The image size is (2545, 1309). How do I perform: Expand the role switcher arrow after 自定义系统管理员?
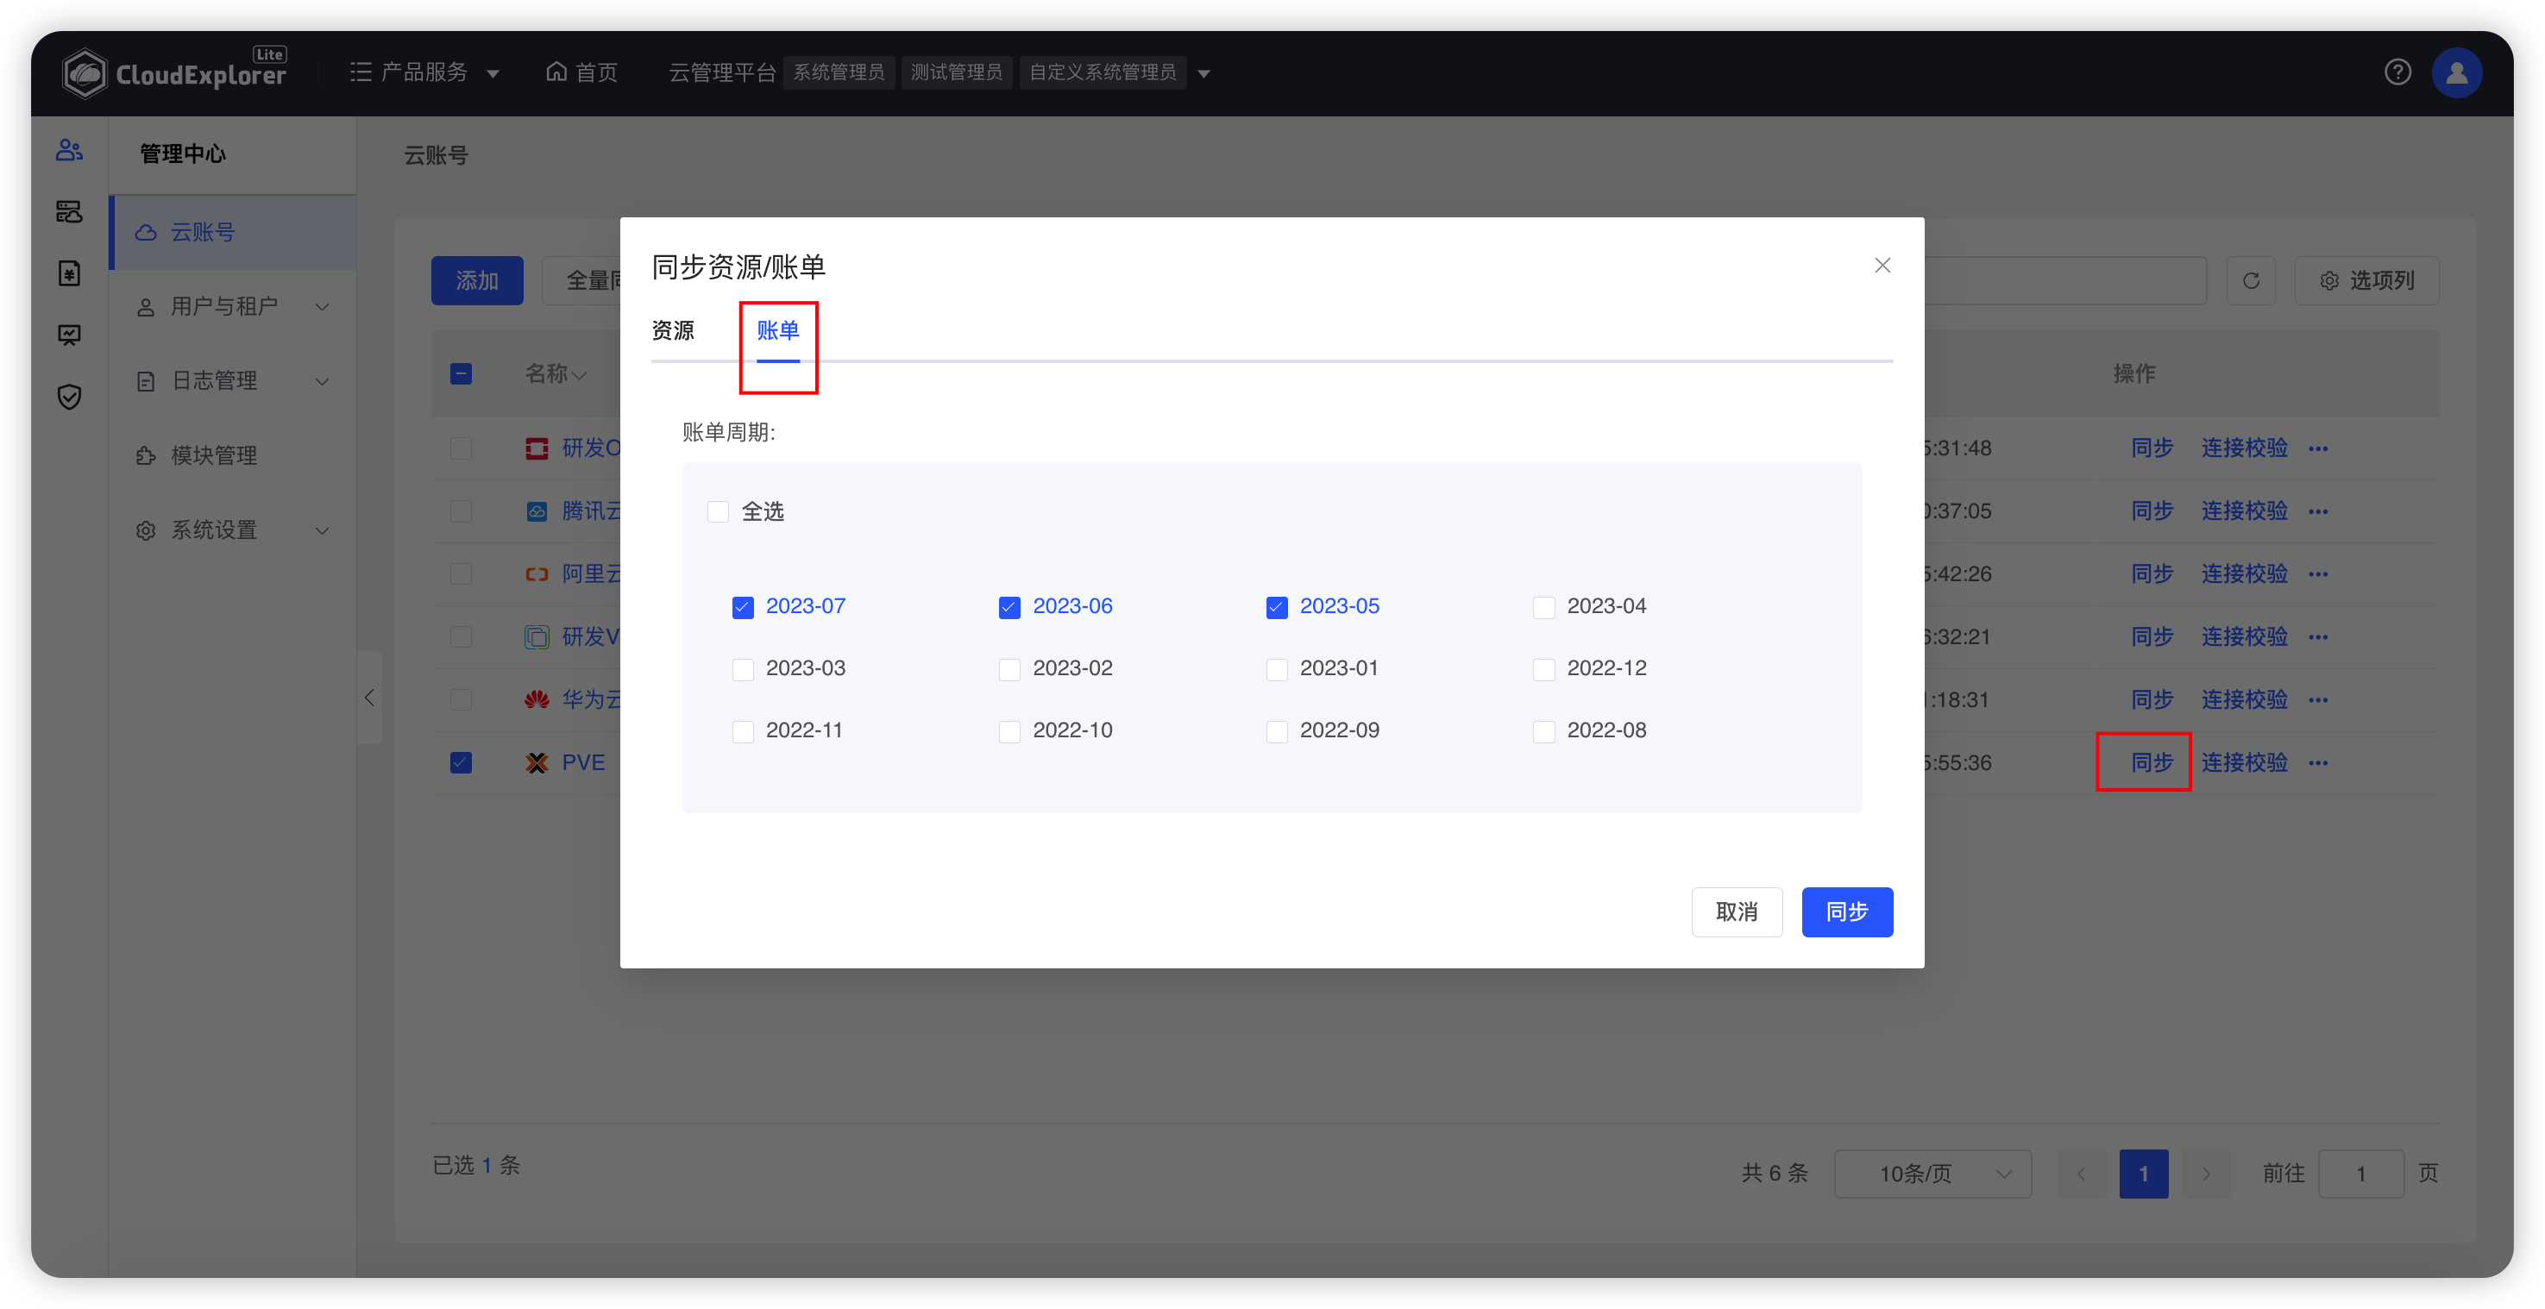click(1203, 73)
